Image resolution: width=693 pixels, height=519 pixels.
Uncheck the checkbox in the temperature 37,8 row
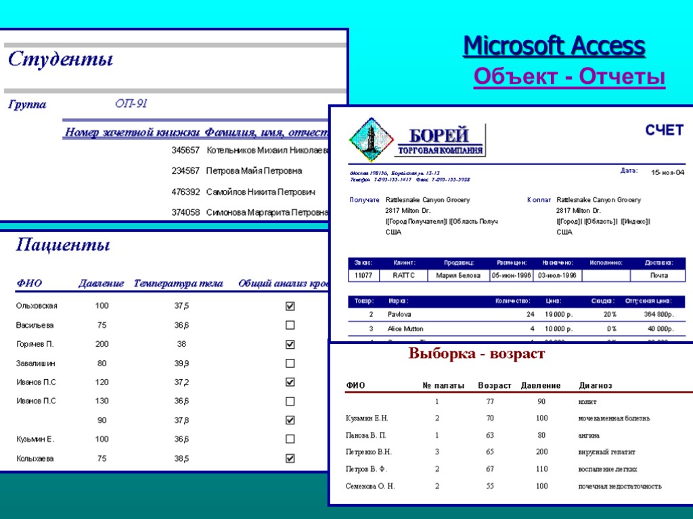coord(290,420)
